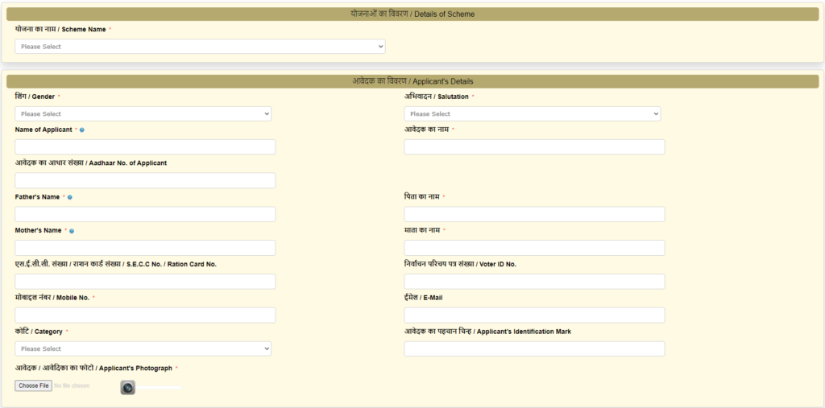
Task: Click info icon beside Mother's Name
Action: 72,231
